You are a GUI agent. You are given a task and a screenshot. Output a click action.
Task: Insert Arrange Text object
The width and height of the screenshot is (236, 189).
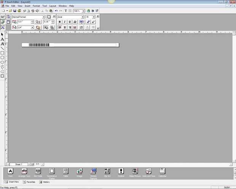pos(24,173)
